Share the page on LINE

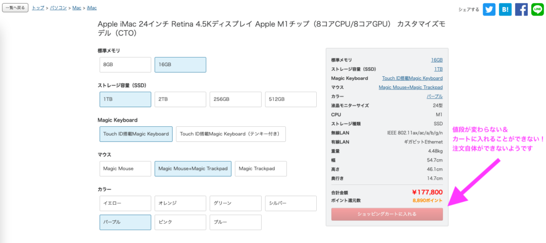tap(537, 10)
